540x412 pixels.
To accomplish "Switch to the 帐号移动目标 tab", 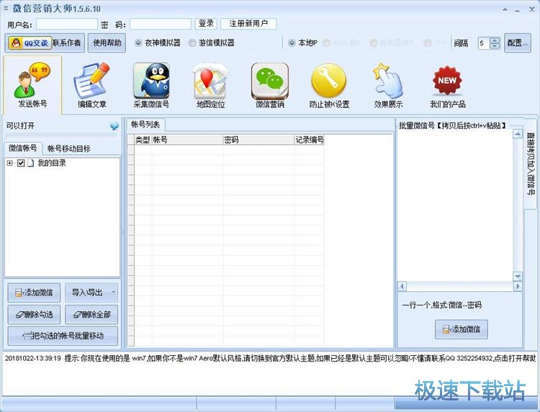I will [x=69, y=148].
